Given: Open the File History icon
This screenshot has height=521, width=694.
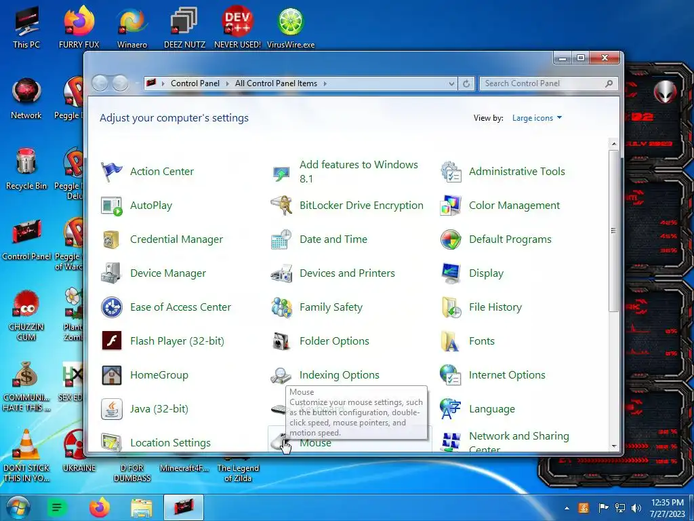Looking at the screenshot, I should tap(451, 307).
